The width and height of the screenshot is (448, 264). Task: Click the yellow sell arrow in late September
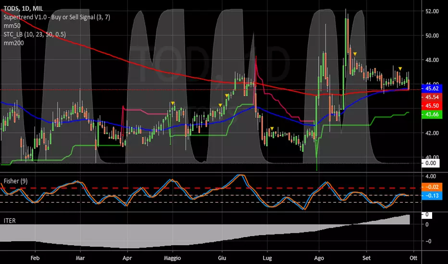[x=400, y=69]
